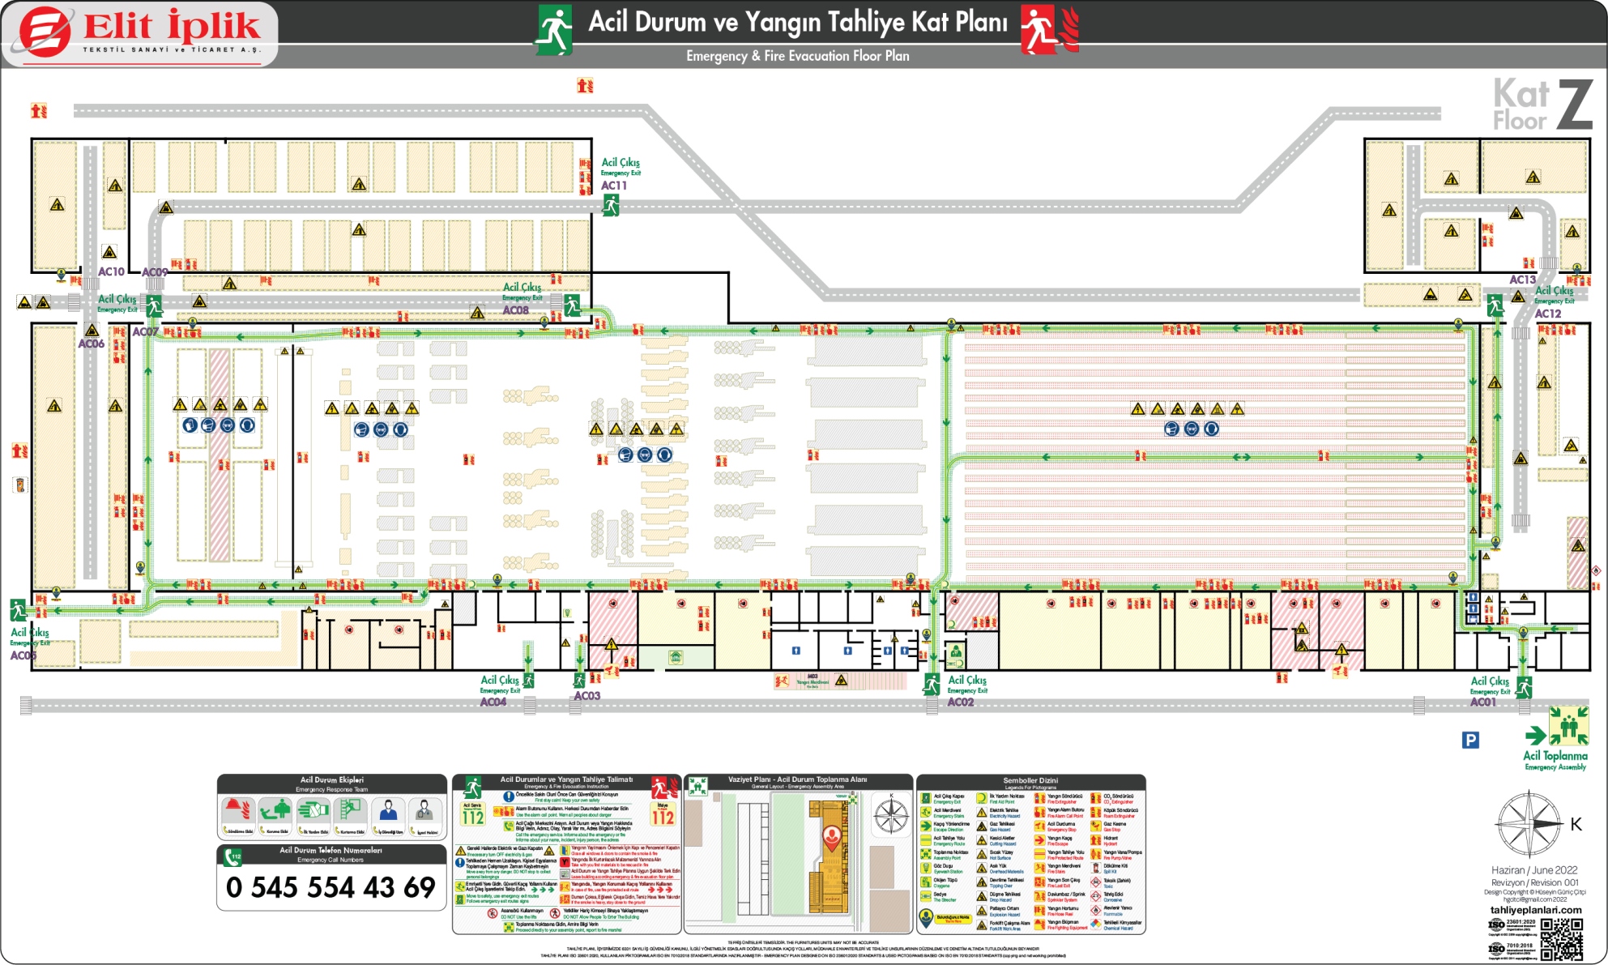Click the QR code in bottom corner
Screen dimensions: 1608x965
click(x=1561, y=938)
